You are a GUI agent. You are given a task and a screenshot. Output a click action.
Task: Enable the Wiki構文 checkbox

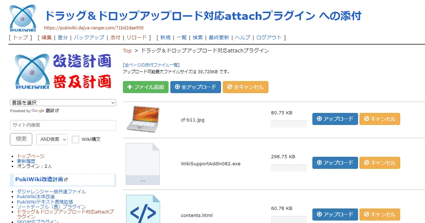tap(75, 139)
